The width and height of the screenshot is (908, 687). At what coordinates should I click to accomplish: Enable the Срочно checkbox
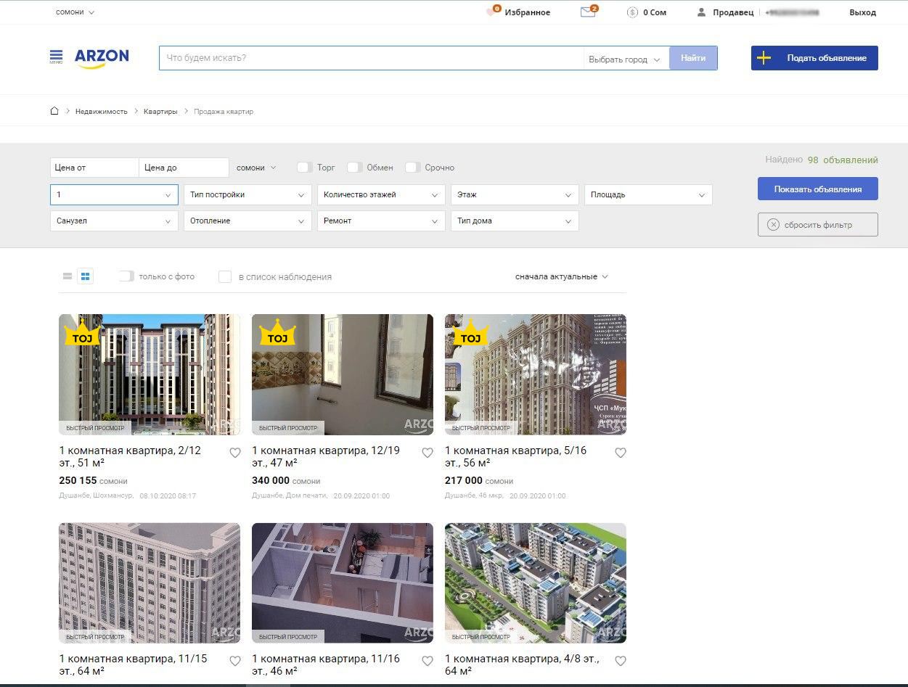(412, 168)
